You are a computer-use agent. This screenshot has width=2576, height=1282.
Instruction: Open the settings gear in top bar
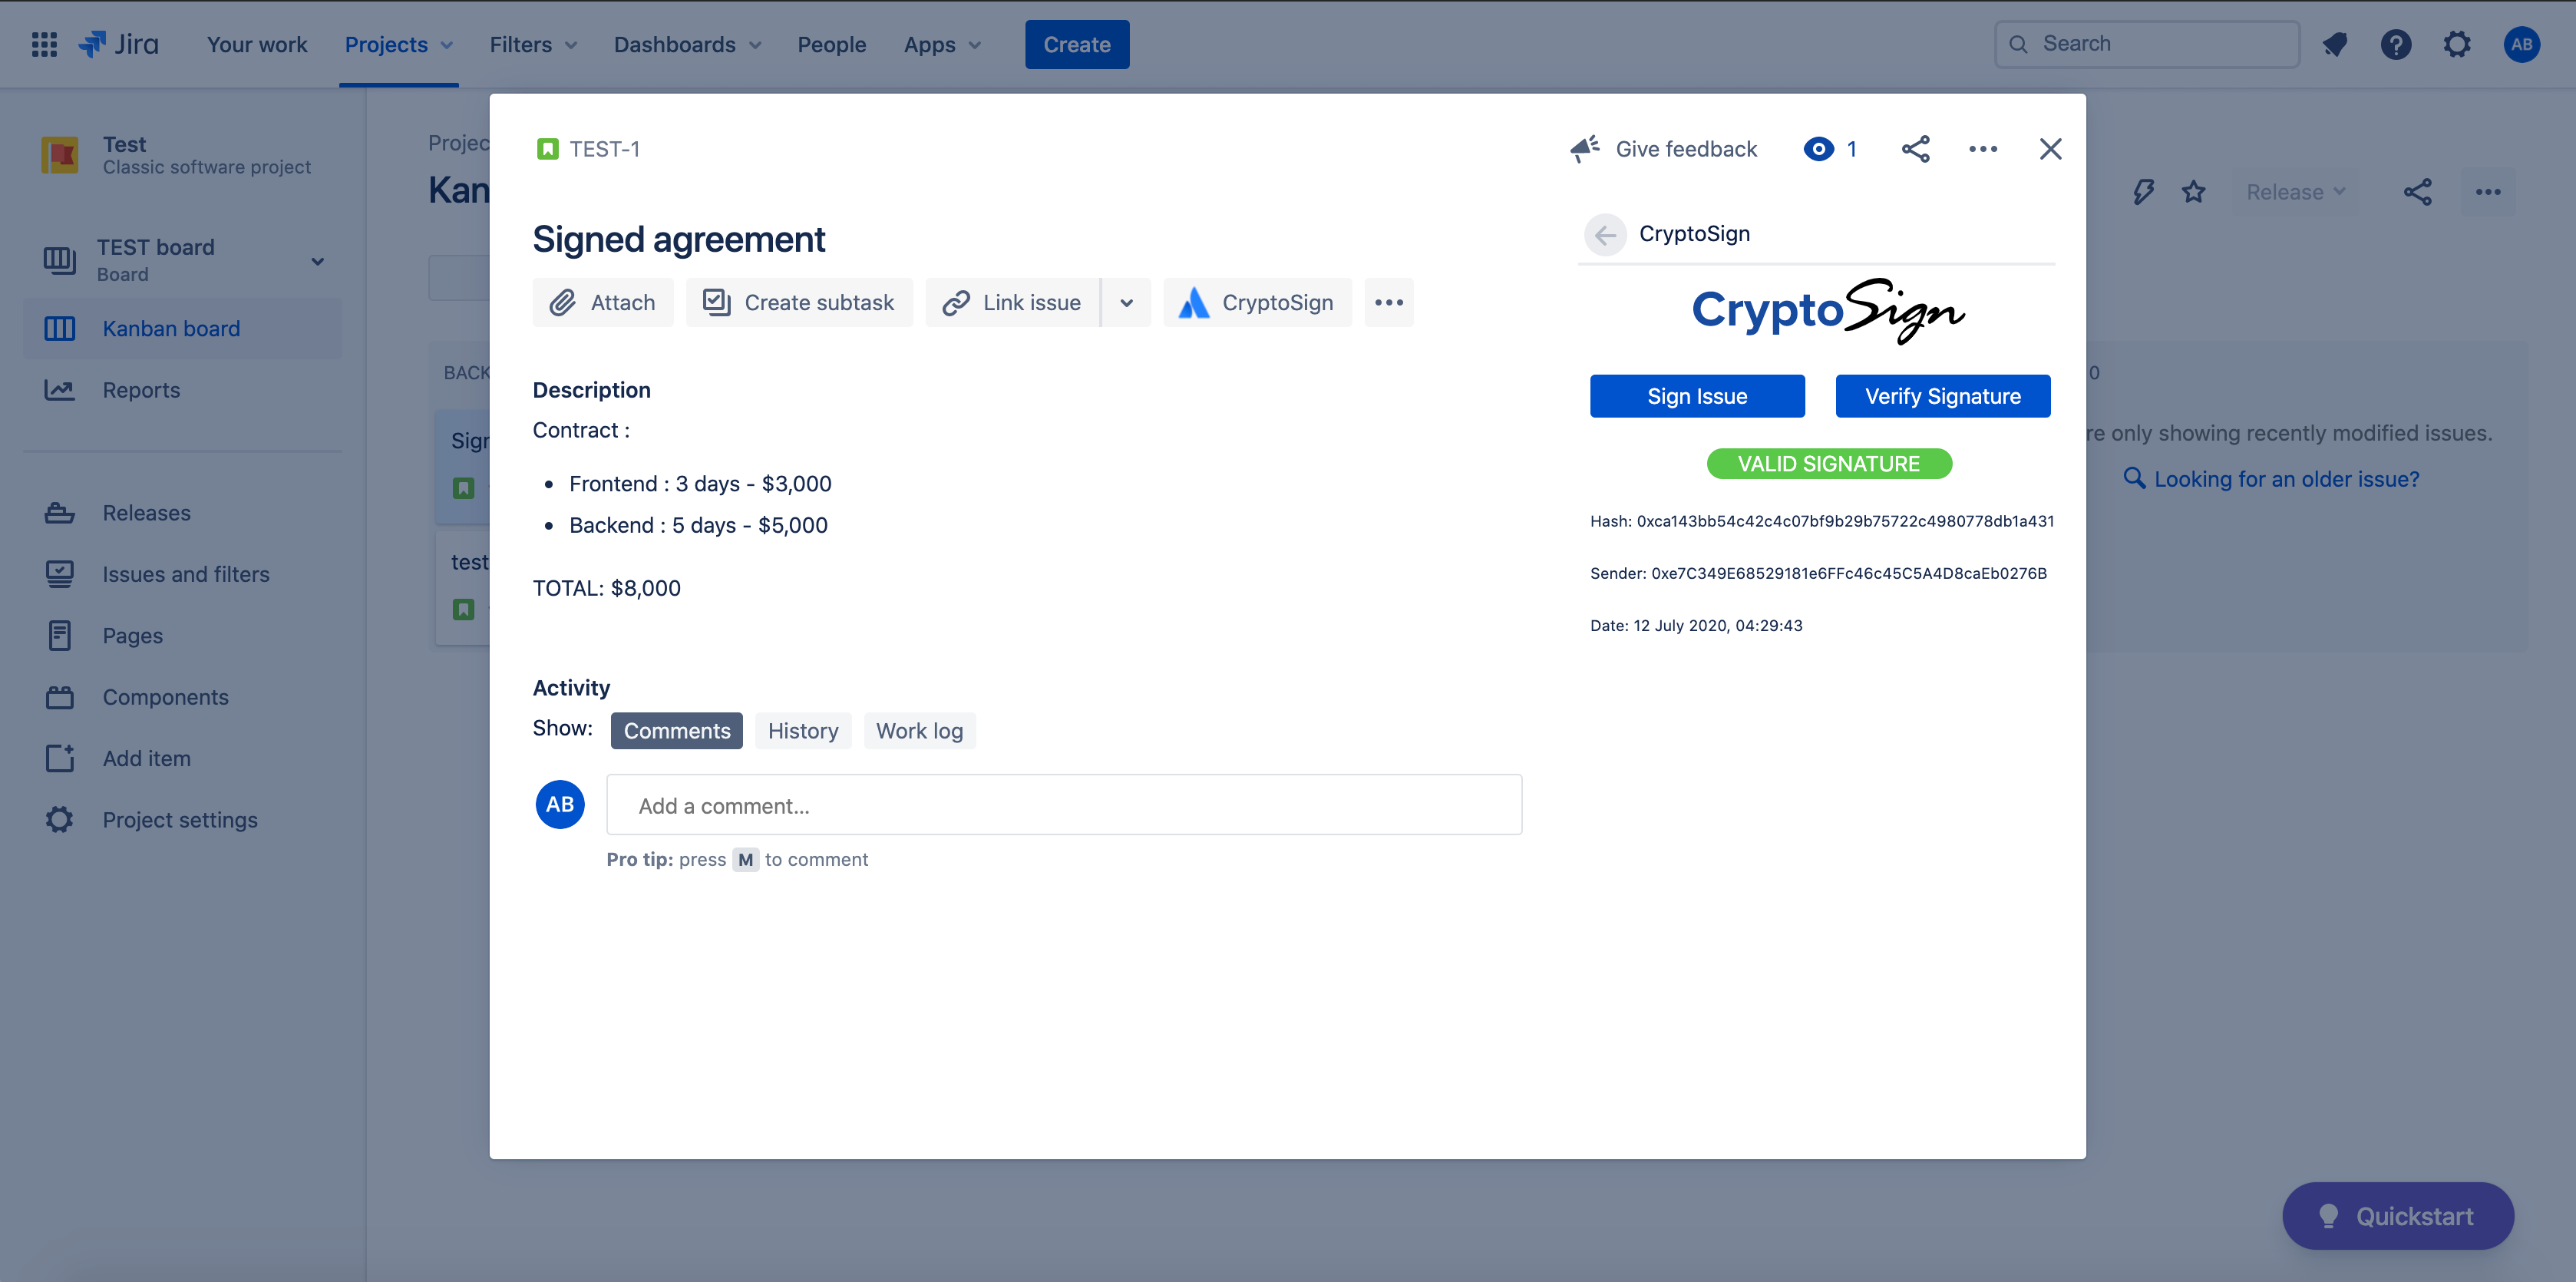pos(2457,44)
